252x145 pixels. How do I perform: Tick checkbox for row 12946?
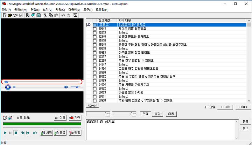(x=95, y=37)
